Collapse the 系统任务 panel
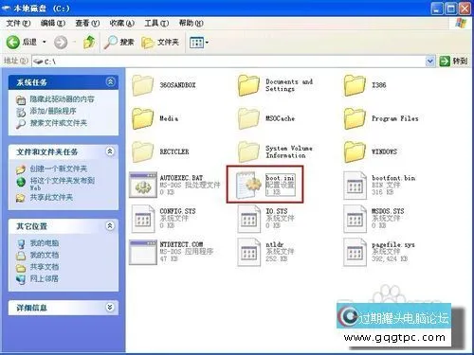Screen dimensions: 474x355 coord(110,82)
